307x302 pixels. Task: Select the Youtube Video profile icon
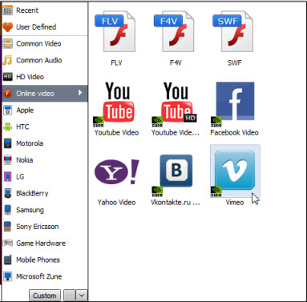[x=115, y=104]
